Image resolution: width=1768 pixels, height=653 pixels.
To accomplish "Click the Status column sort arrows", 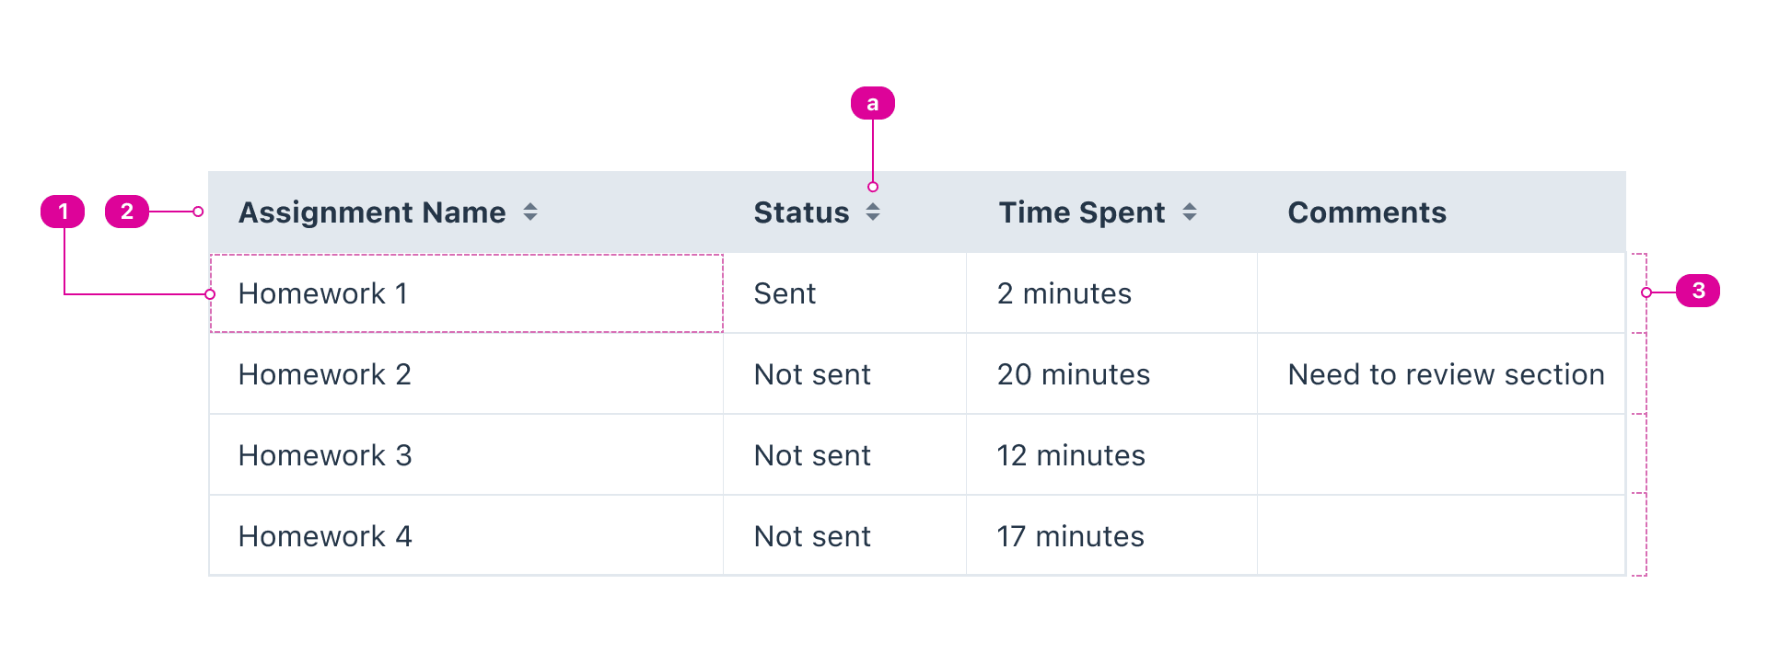I will pos(873,212).
